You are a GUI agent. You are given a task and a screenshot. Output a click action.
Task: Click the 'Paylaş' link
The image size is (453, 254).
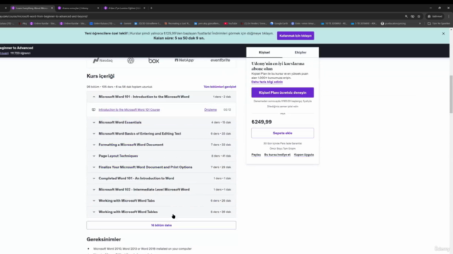tap(256, 155)
